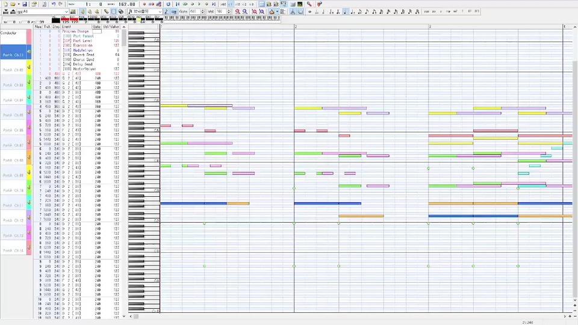
Task: Mute the PartA Ch.08 track speaker
Action: click(x=29, y=157)
